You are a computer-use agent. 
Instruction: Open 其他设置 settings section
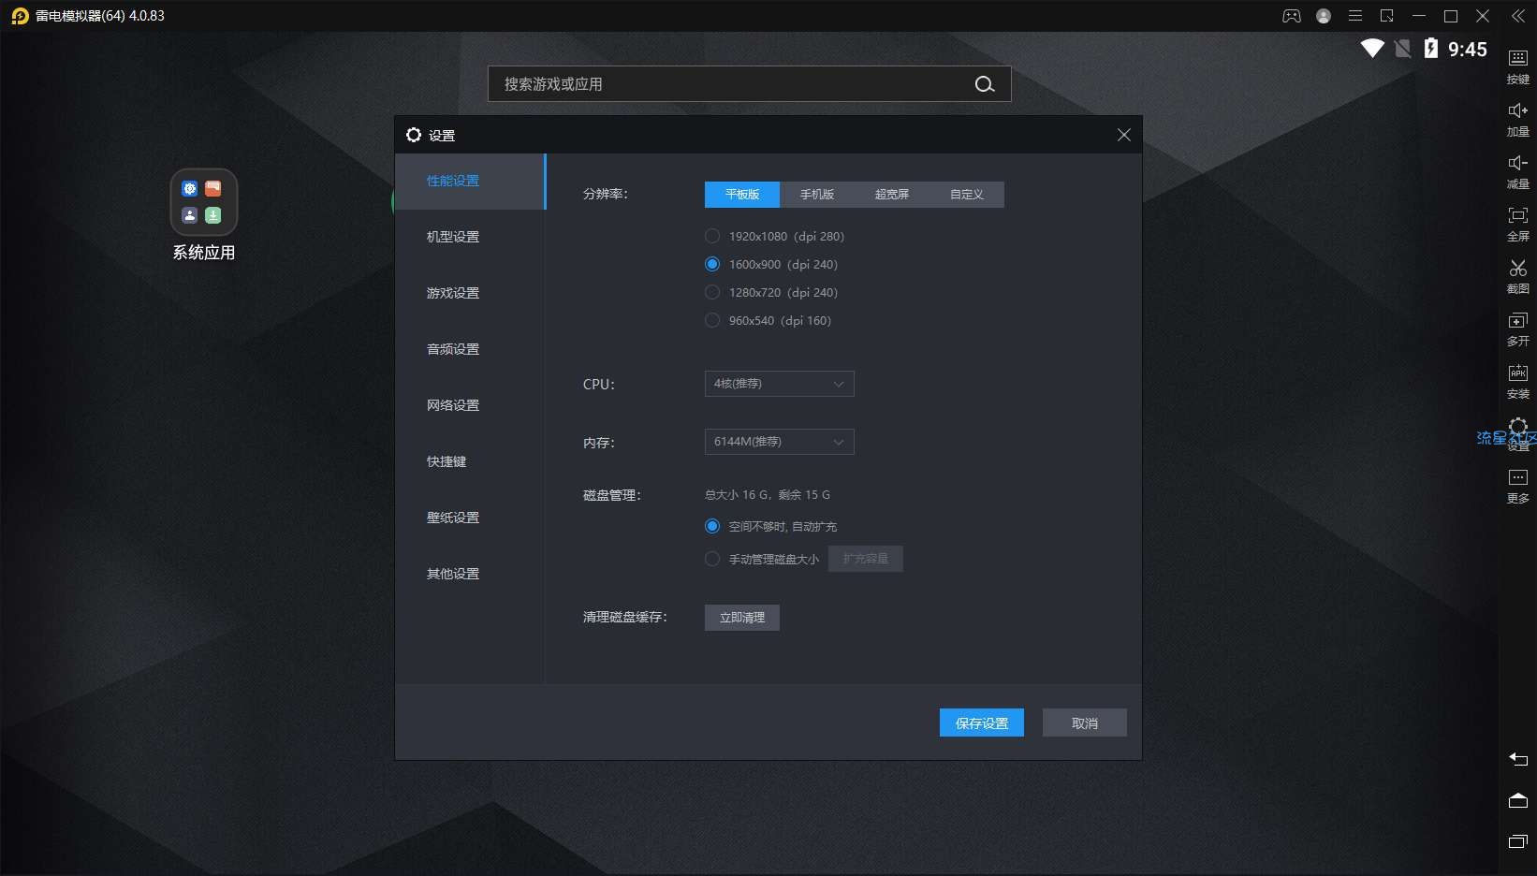click(x=470, y=574)
